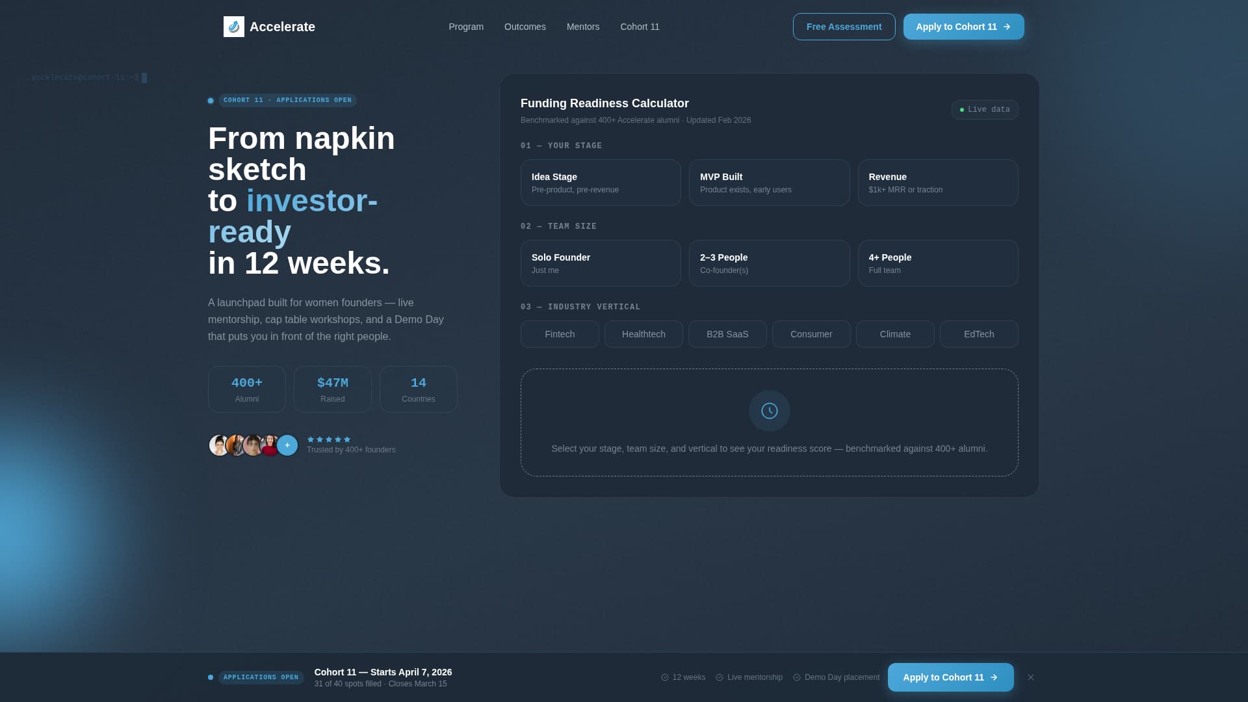Toggle the Fintech industry vertical
Image resolution: width=1248 pixels, height=702 pixels.
click(559, 334)
